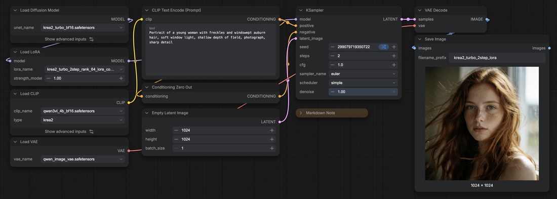Collapse the Load LoRA node
The width and height of the screenshot is (557, 199).
pyautogui.click(x=15, y=52)
